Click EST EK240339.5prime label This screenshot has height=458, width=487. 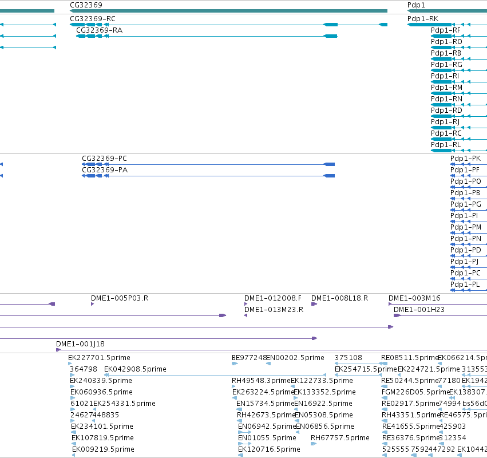coord(101,381)
